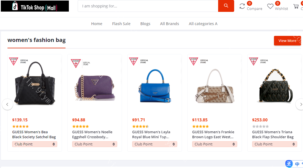303x168 pixels.
Task: Open GUESS Women's Triana Black Flap Shoulder Bag link
Action: click(x=273, y=134)
